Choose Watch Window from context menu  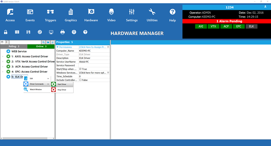coord(37,89)
